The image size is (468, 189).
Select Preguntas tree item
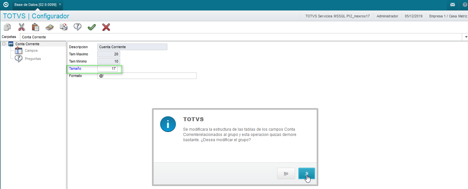click(33, 59)
